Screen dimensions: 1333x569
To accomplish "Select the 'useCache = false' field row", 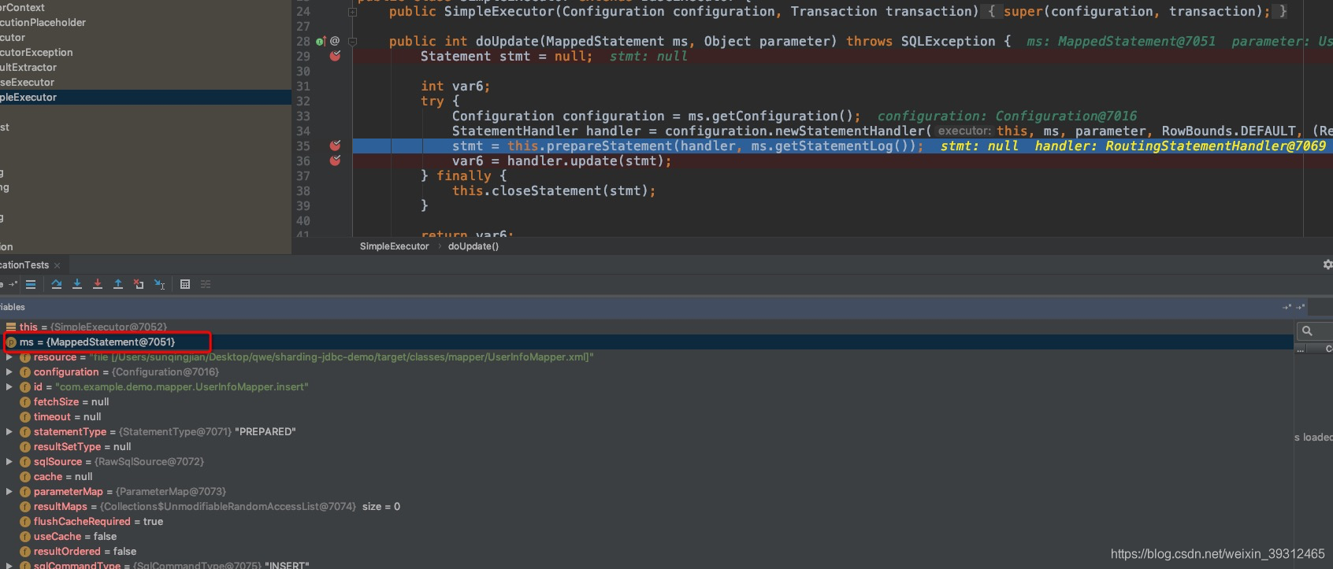I will pyautogui.click(x=646, y=536).
